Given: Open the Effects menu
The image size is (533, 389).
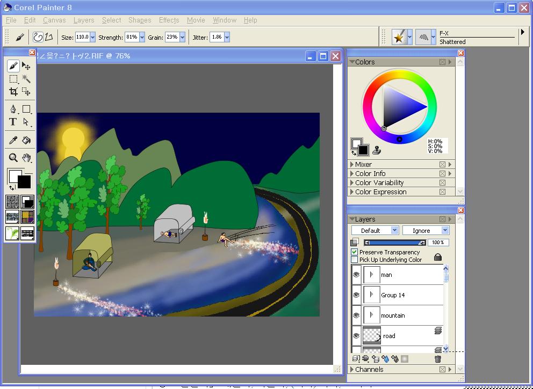Looking at the screenshot, I should (x=169, y=20).
